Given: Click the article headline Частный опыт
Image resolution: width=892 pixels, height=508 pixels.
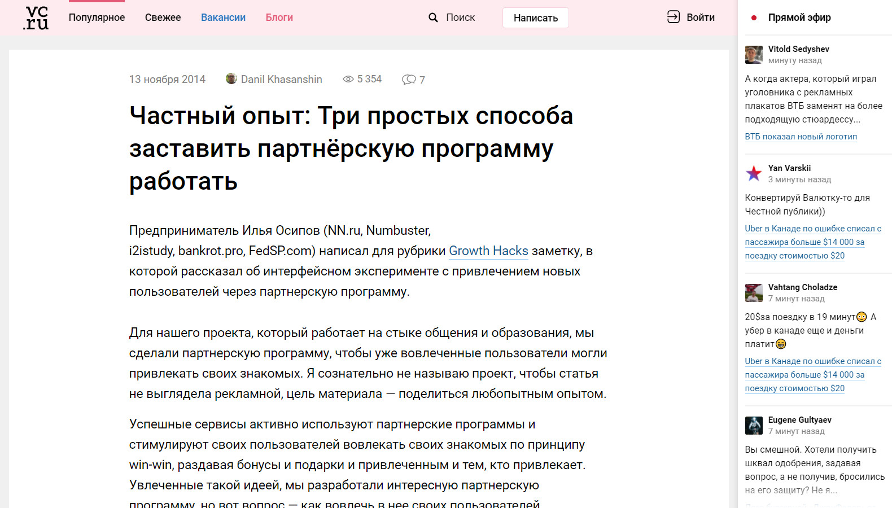Looking at the screenshot, I should [351, 148].
